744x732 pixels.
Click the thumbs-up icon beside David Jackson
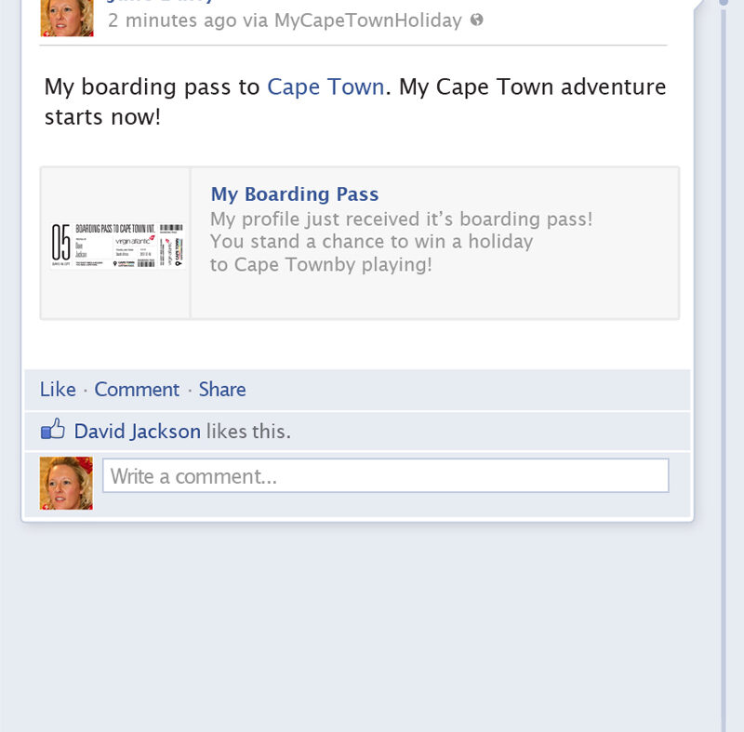coord(52,430)
